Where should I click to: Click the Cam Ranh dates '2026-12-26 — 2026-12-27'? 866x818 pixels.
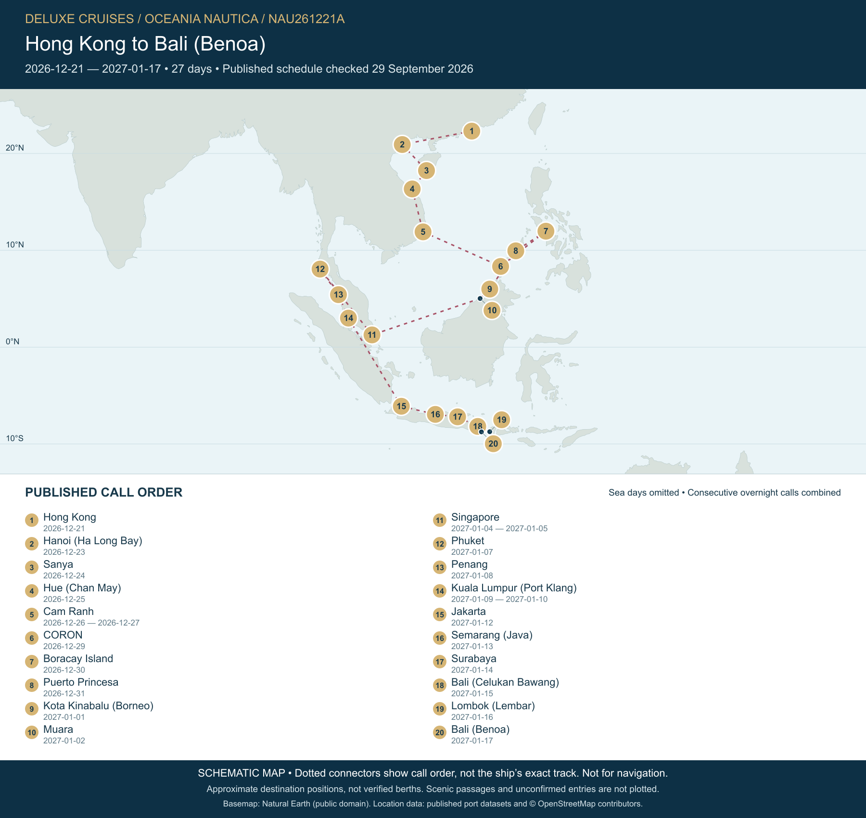[91, 623]
